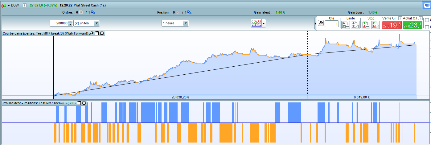
Task: Tick the lower checkbox right of Achat
Action: [427, 27]
